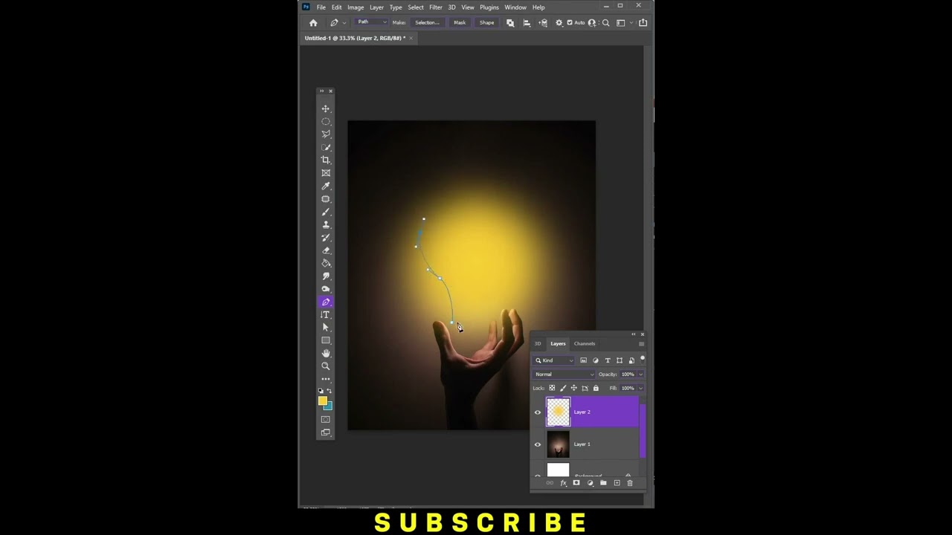Open the Window menu
The image size is (952, 535).
515,7
